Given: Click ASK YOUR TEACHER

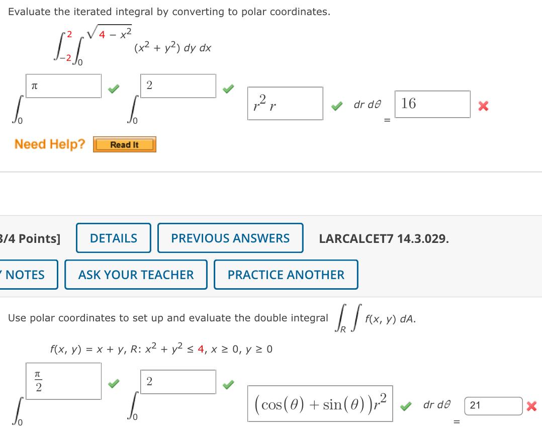Looking at the screenshot, I should pyautogui.click(x=136, y=275).
